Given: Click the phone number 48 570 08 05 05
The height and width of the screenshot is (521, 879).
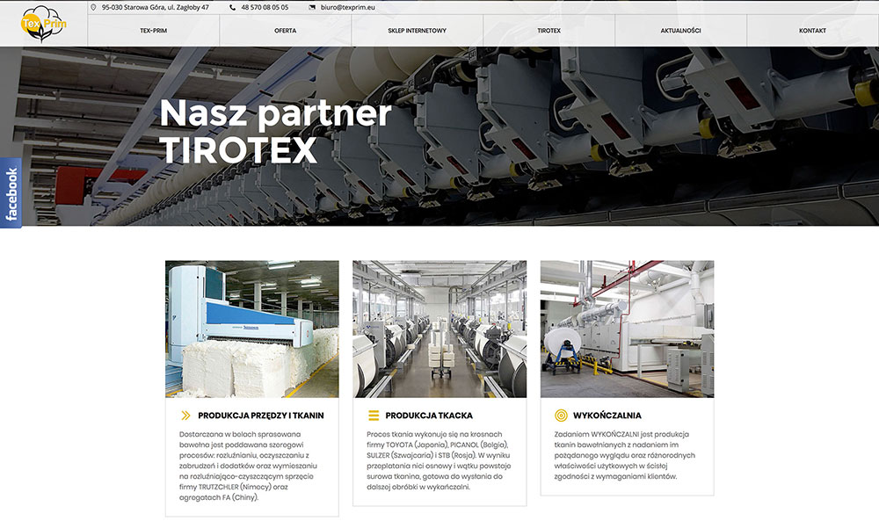Looking at the screenshot, I should click(x=265, y=7).
